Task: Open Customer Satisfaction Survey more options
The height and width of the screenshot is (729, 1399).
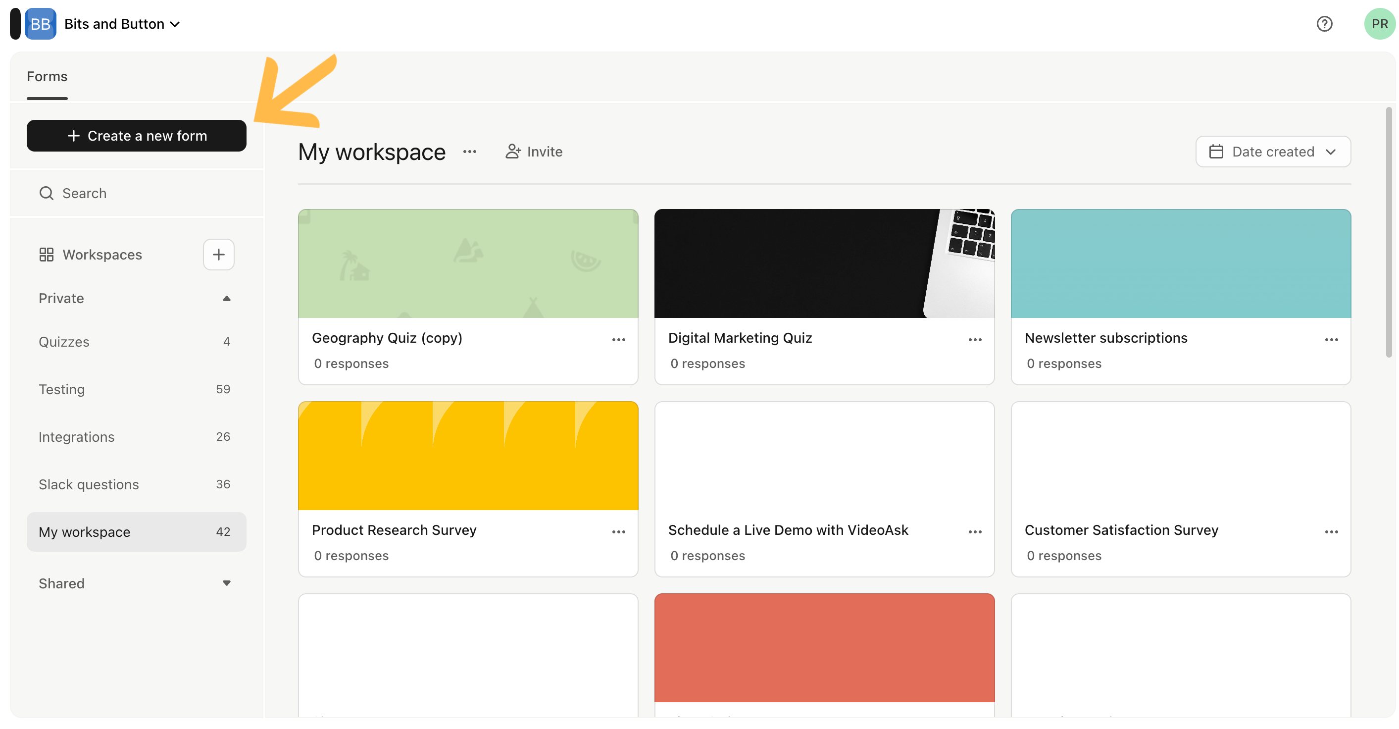Action: (x=1331, y=532)
